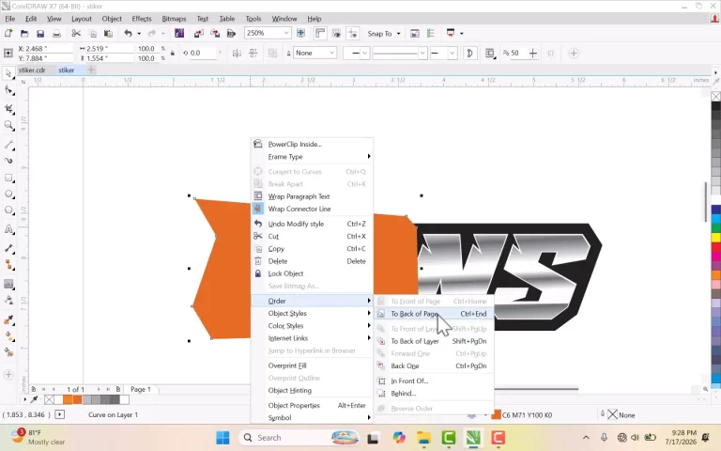This screenshot has height=451, width=721.
Task: Choose To Back of Layer
Action: [433, 341]
